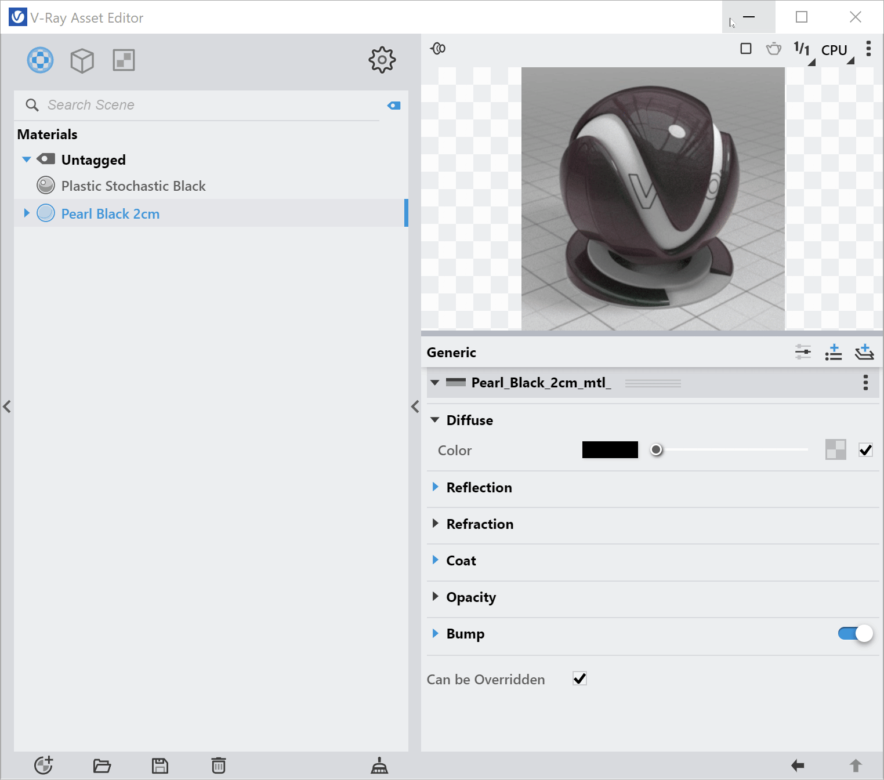Click the Purge unused assets broom icon
The image size is (884, 780).
click(379, 766)
